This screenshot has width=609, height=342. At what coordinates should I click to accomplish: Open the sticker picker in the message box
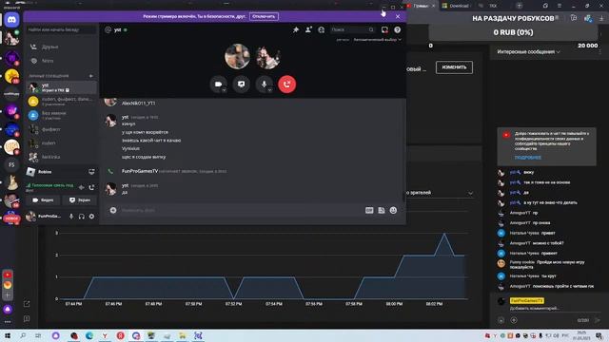coord(382,210)
